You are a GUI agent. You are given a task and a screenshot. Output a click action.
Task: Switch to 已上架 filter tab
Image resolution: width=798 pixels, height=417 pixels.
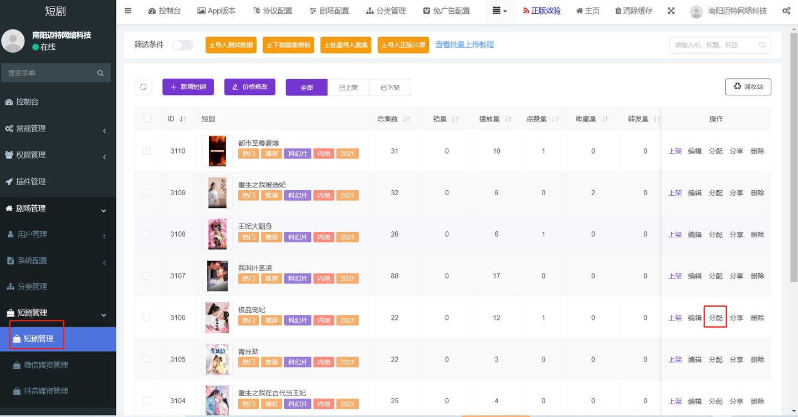pos(348,87)
